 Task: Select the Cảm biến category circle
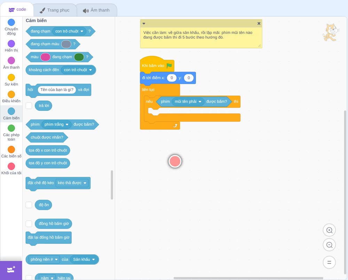pyautogui.click(x=11, y=111)
